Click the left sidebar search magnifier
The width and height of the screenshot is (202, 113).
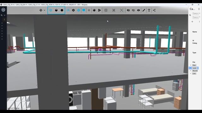(2, 15)
